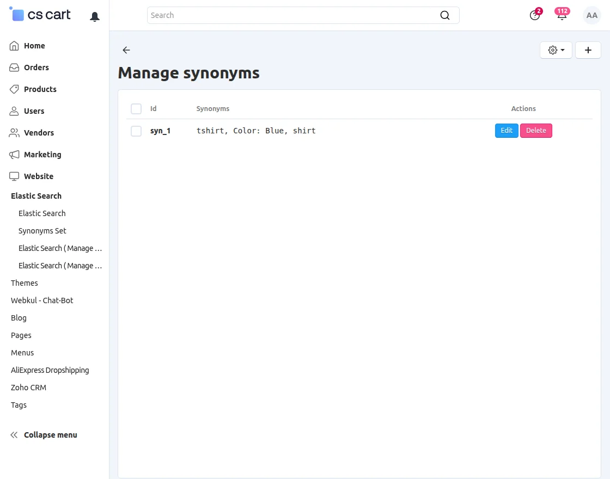Image resolution: width=610 pixels, height=479 pixels.
Task: Open the Menus section
Action: pyautogui.click(x=22, y=353)
